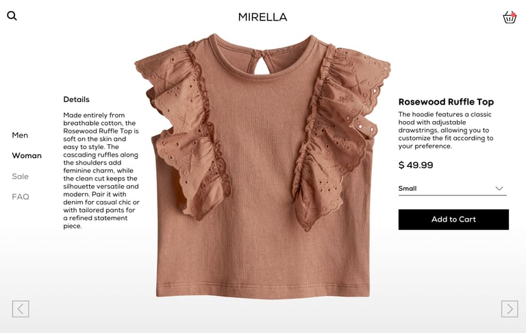
Task: Expand the Small size dropdown chevron
Action: click(499, 188)
